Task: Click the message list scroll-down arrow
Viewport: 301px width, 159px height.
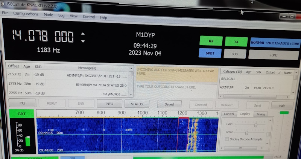Action: 131,95
